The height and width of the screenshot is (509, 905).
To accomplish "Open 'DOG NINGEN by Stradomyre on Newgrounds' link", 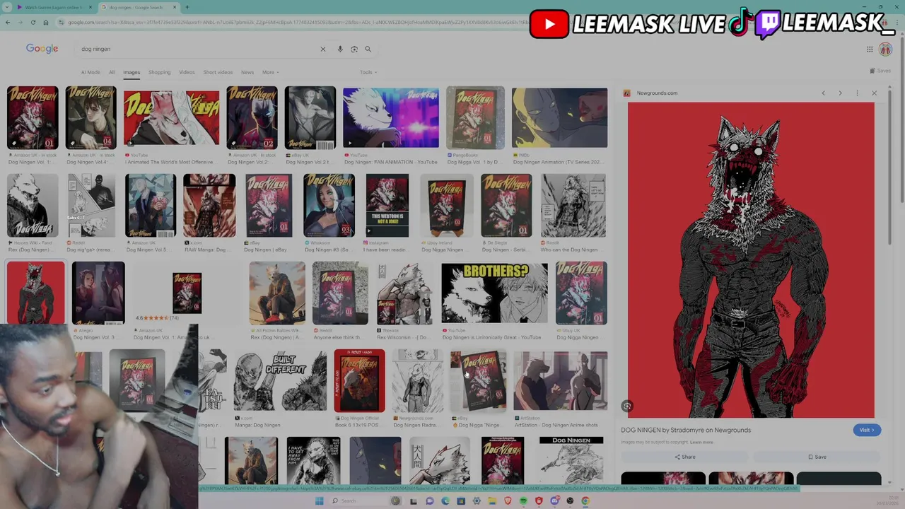I will tap(686, 430).
